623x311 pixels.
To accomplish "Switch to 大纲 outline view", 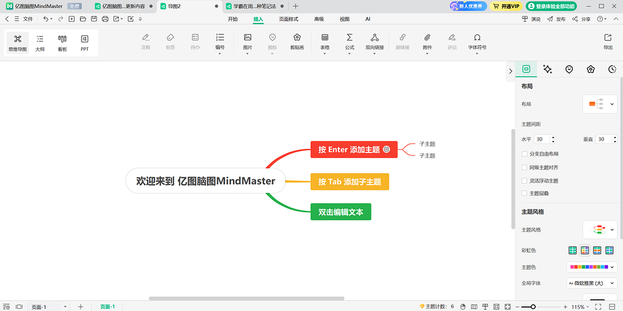I will 40,43.
